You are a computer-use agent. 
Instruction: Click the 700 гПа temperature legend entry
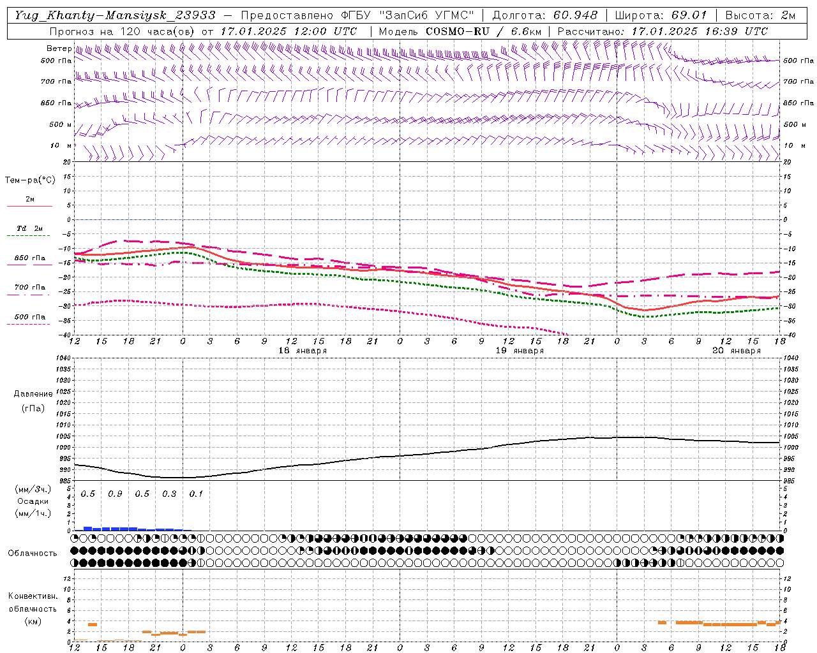[x=30, y=287]
